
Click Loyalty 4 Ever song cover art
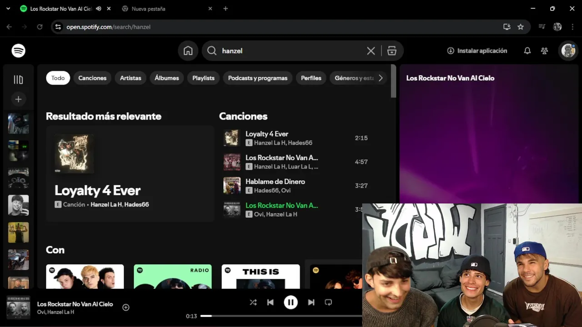[x=231, y=138]
